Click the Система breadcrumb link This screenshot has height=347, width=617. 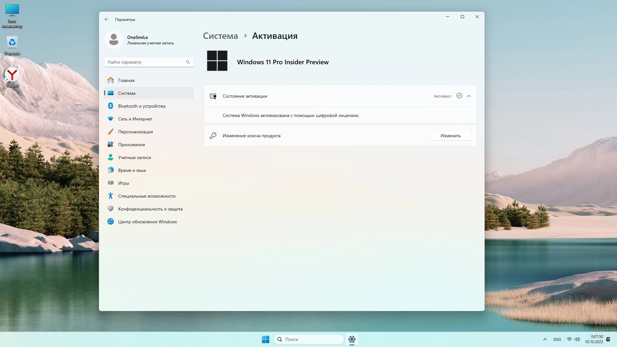220,36
